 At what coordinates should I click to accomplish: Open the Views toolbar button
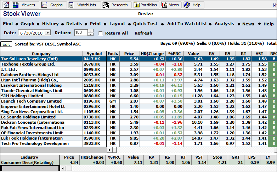(x=170, y=5)
